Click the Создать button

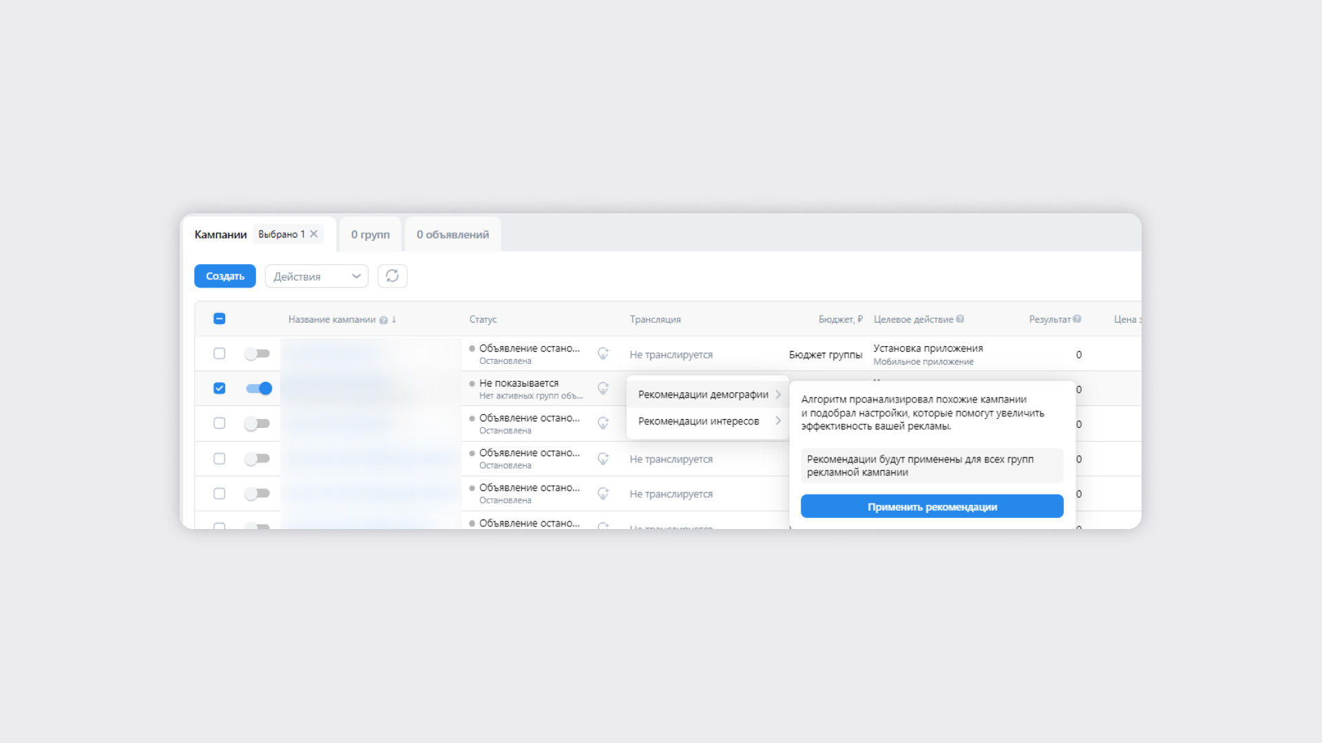[x=225, y=276]
